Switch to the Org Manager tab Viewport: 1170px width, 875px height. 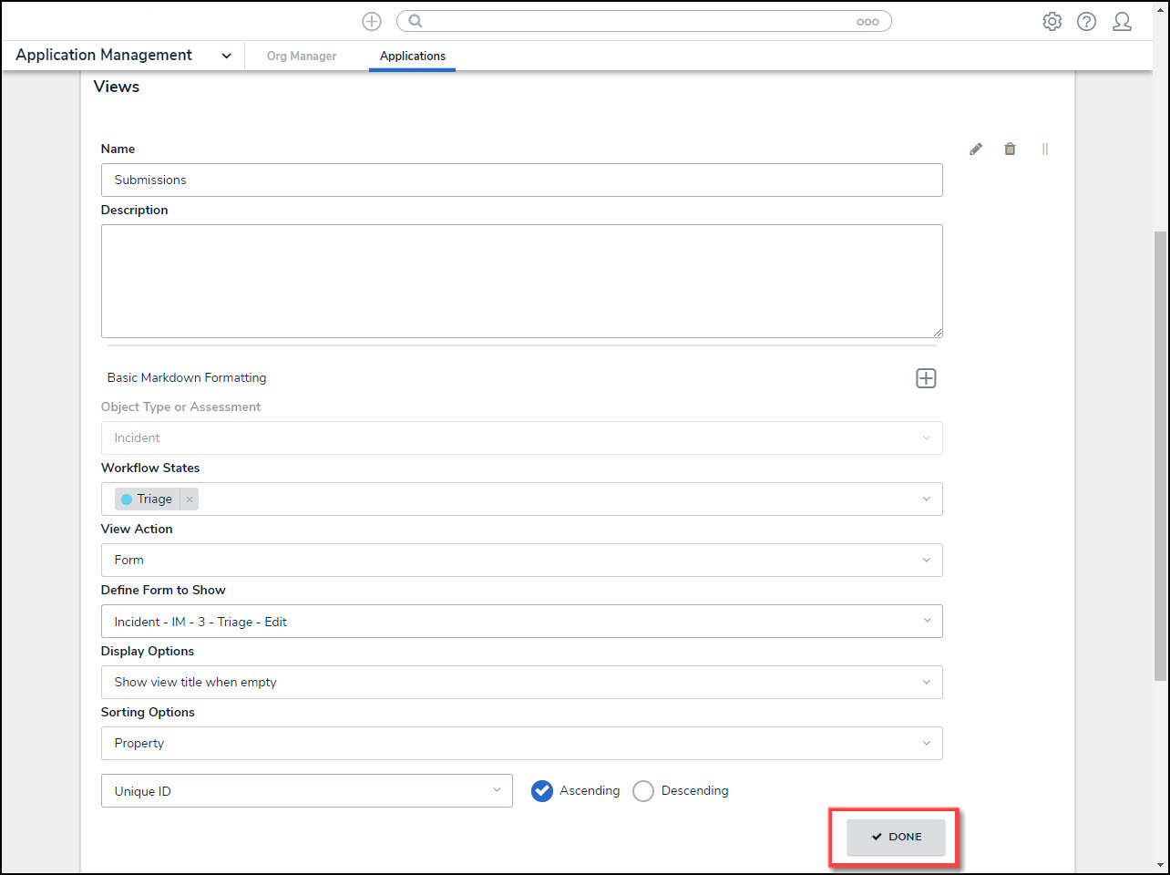point(302,57)
